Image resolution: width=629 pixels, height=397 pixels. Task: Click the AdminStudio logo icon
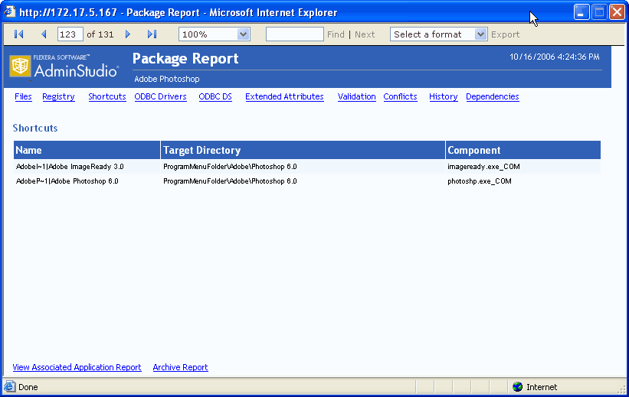(20, 67)
